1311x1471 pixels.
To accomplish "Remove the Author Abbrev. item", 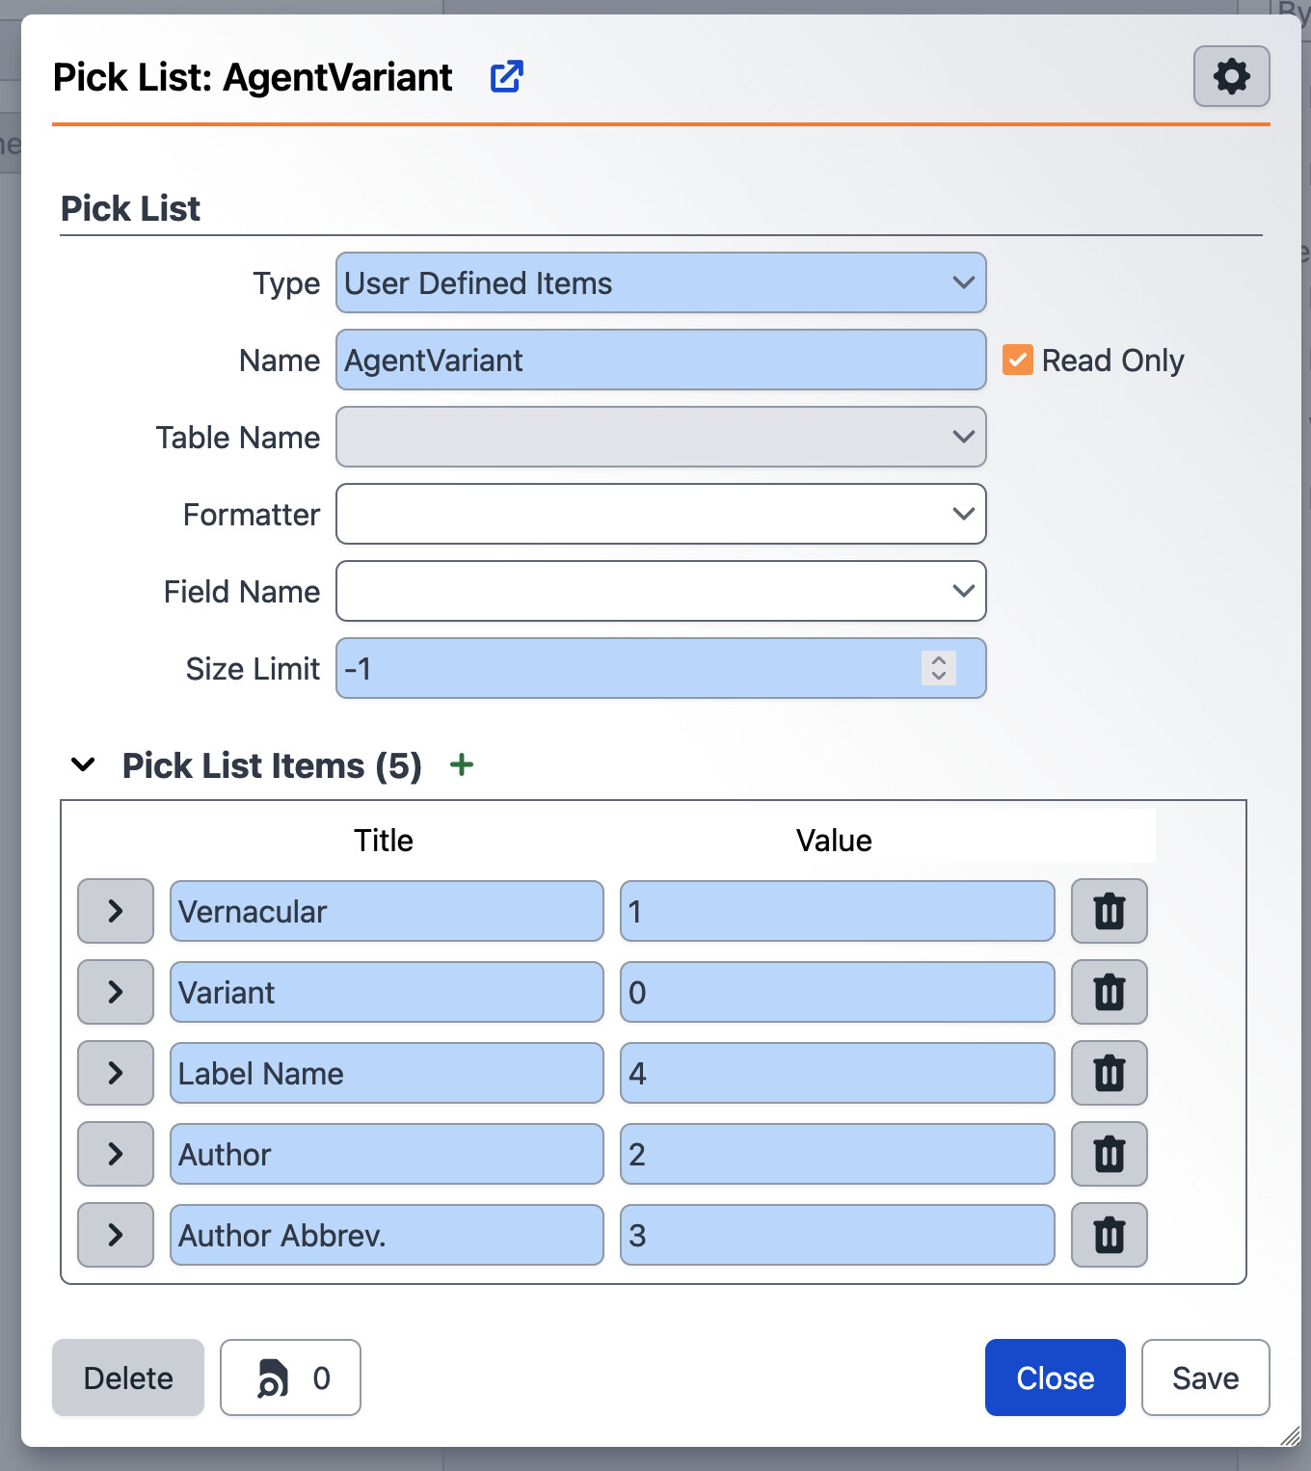I will click(x=1109, y=1235).
